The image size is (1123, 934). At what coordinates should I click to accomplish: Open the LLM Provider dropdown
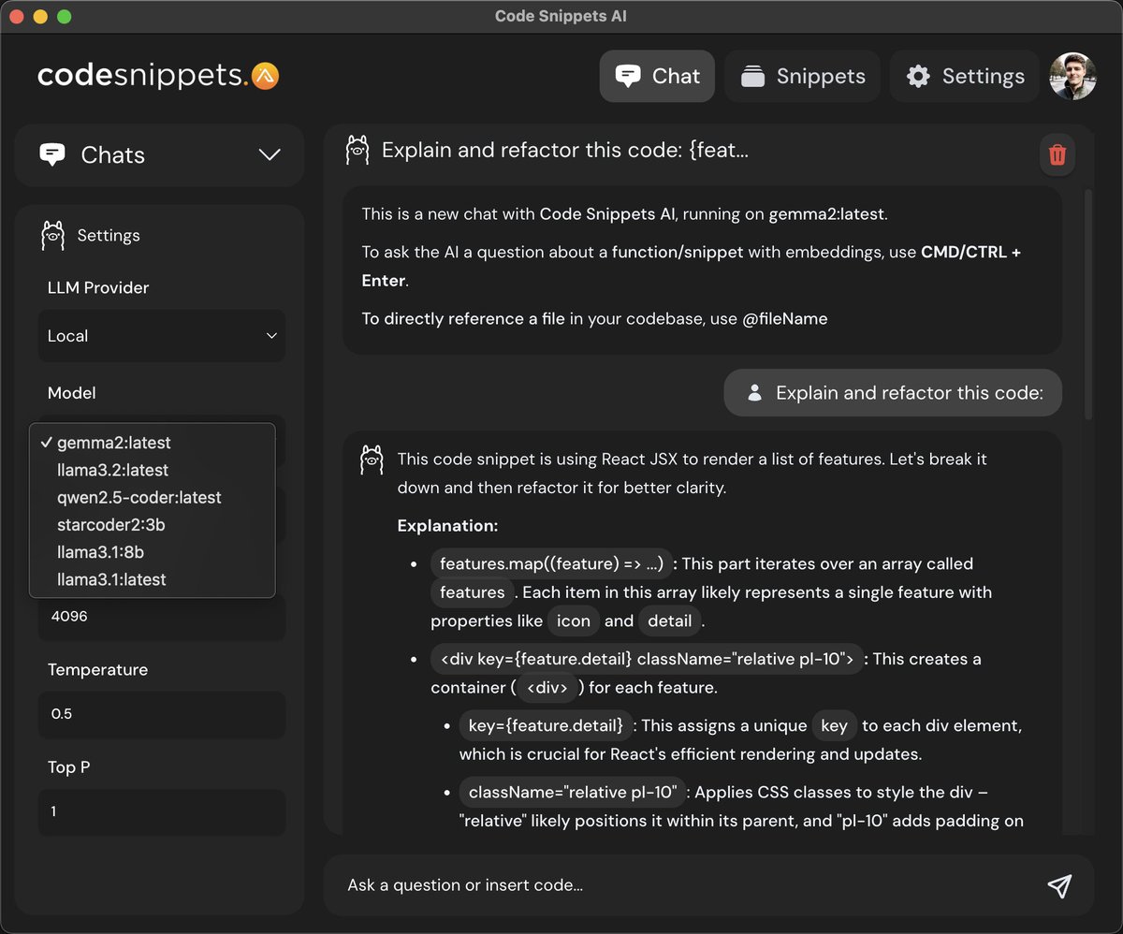(161, 336)
